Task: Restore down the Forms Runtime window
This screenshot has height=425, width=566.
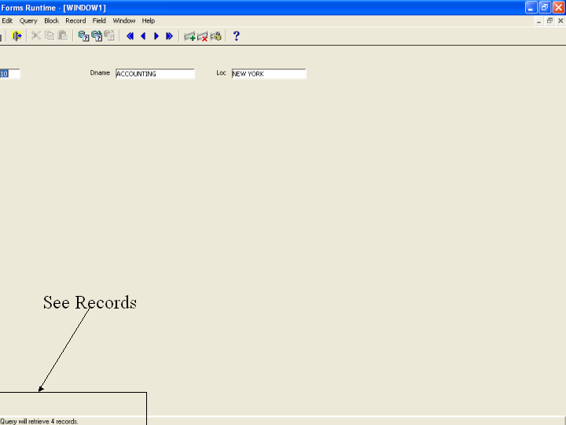Action: pyautogui.click(x=545, y=8)
